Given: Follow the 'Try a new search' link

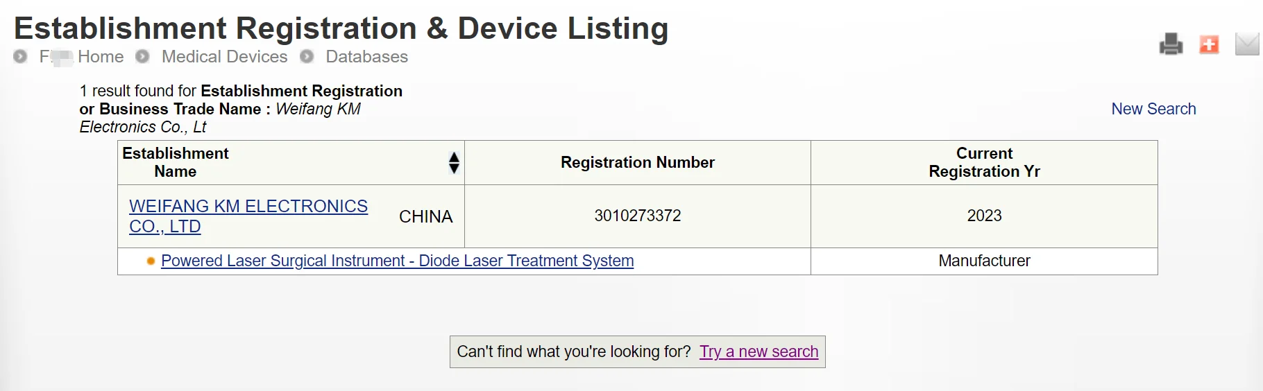Looking at the screenshot, I should click(758, 351).
